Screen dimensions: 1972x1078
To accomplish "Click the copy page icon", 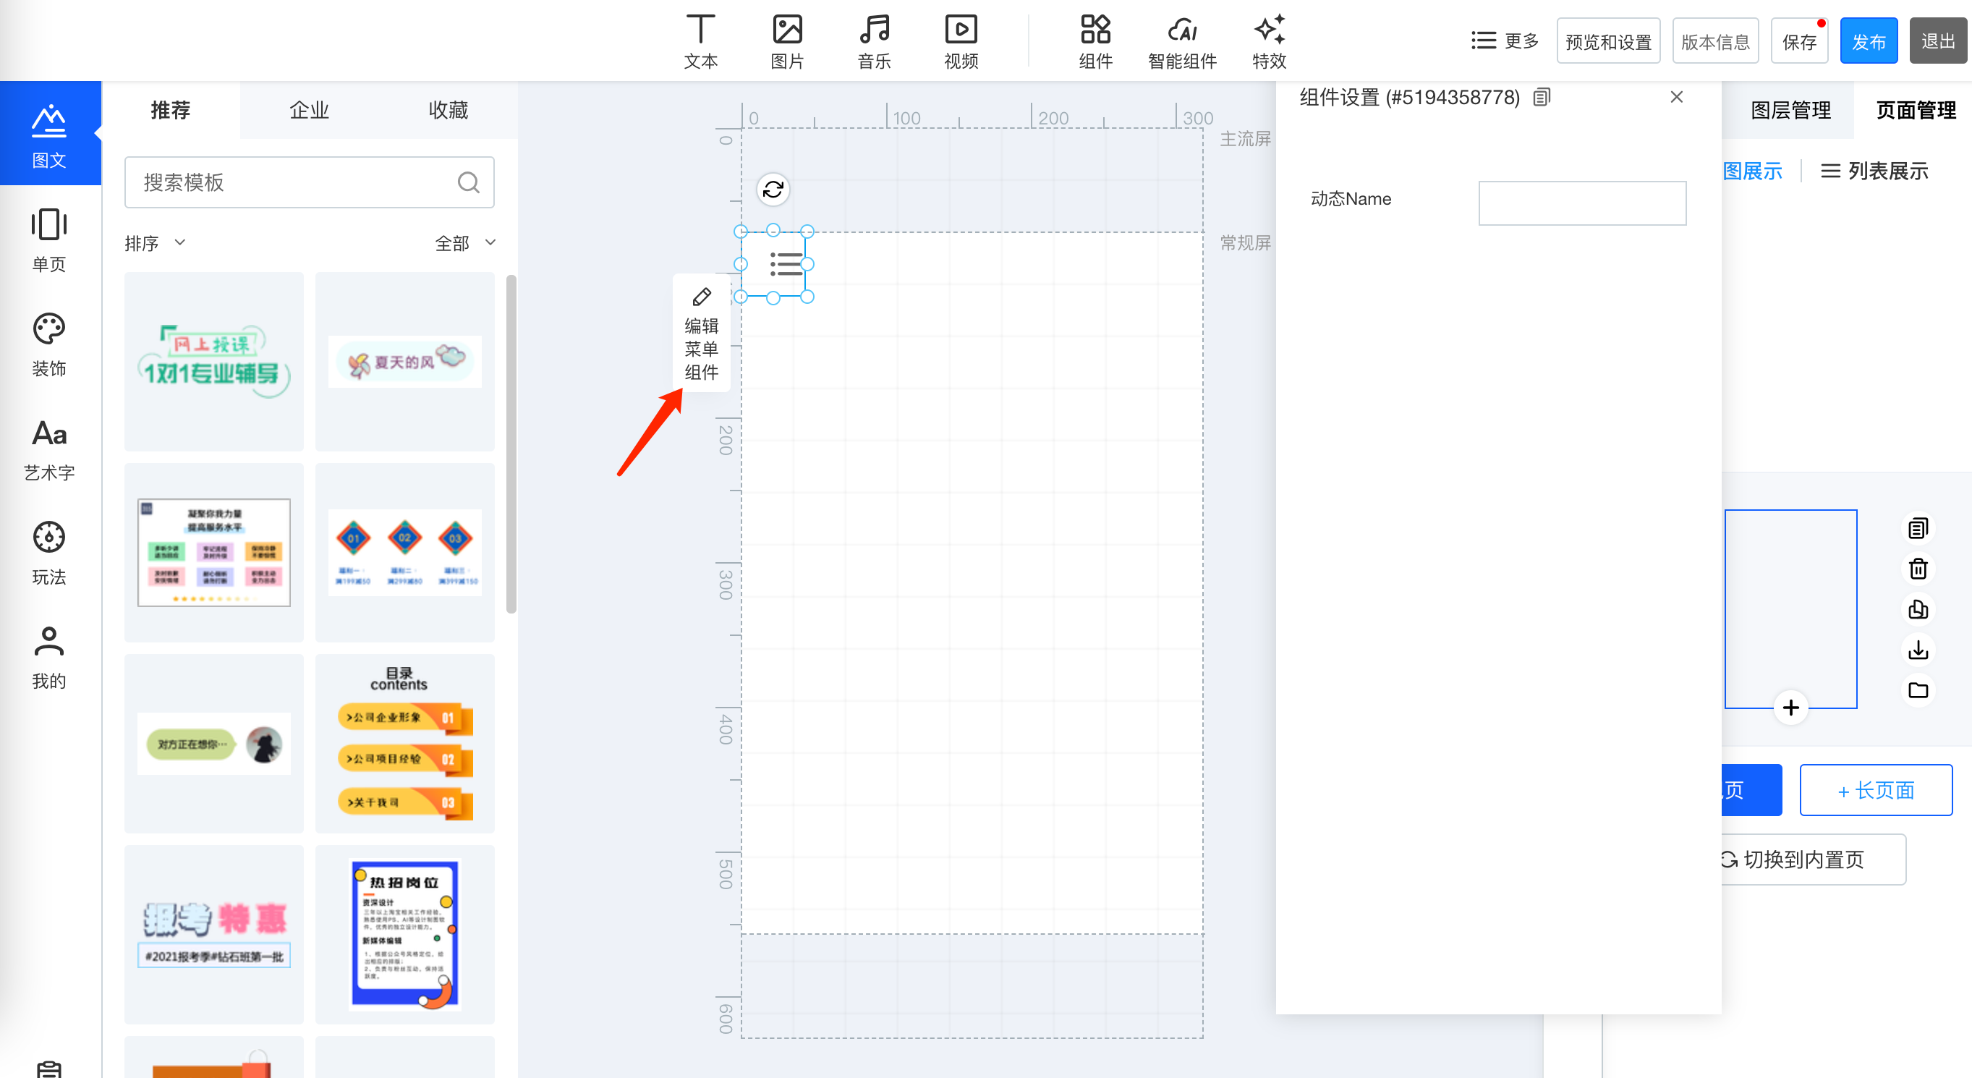I will [x=1918, y=528].
